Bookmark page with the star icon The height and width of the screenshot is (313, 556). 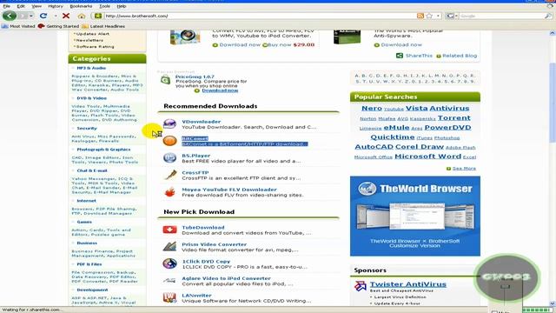point(429,16)
